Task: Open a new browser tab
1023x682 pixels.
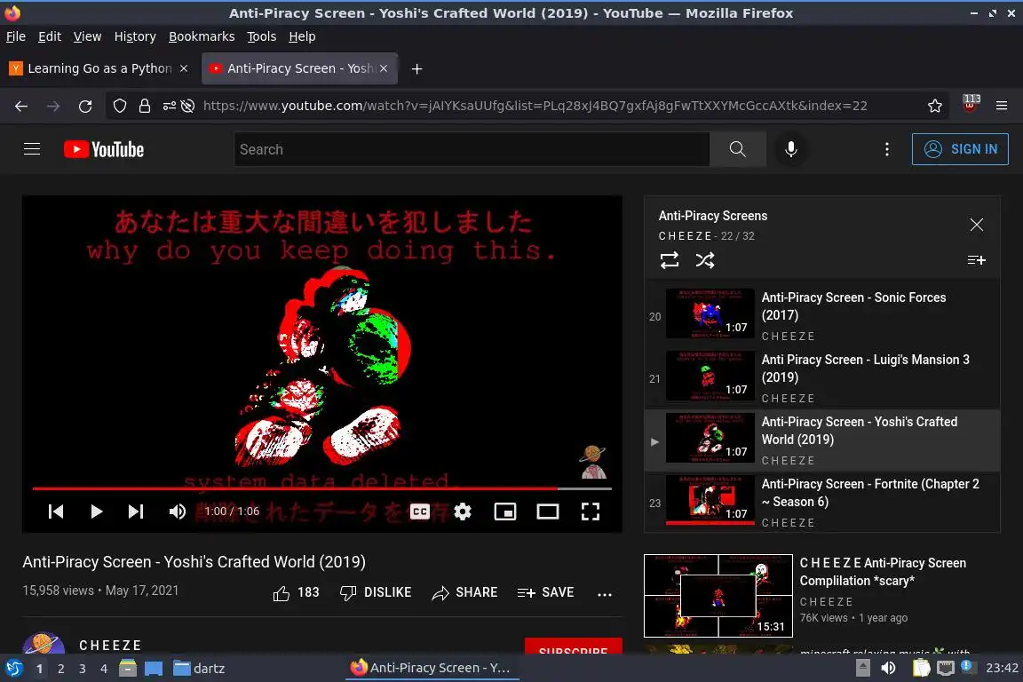Action: pyautogui.click(x=416, y=68)
